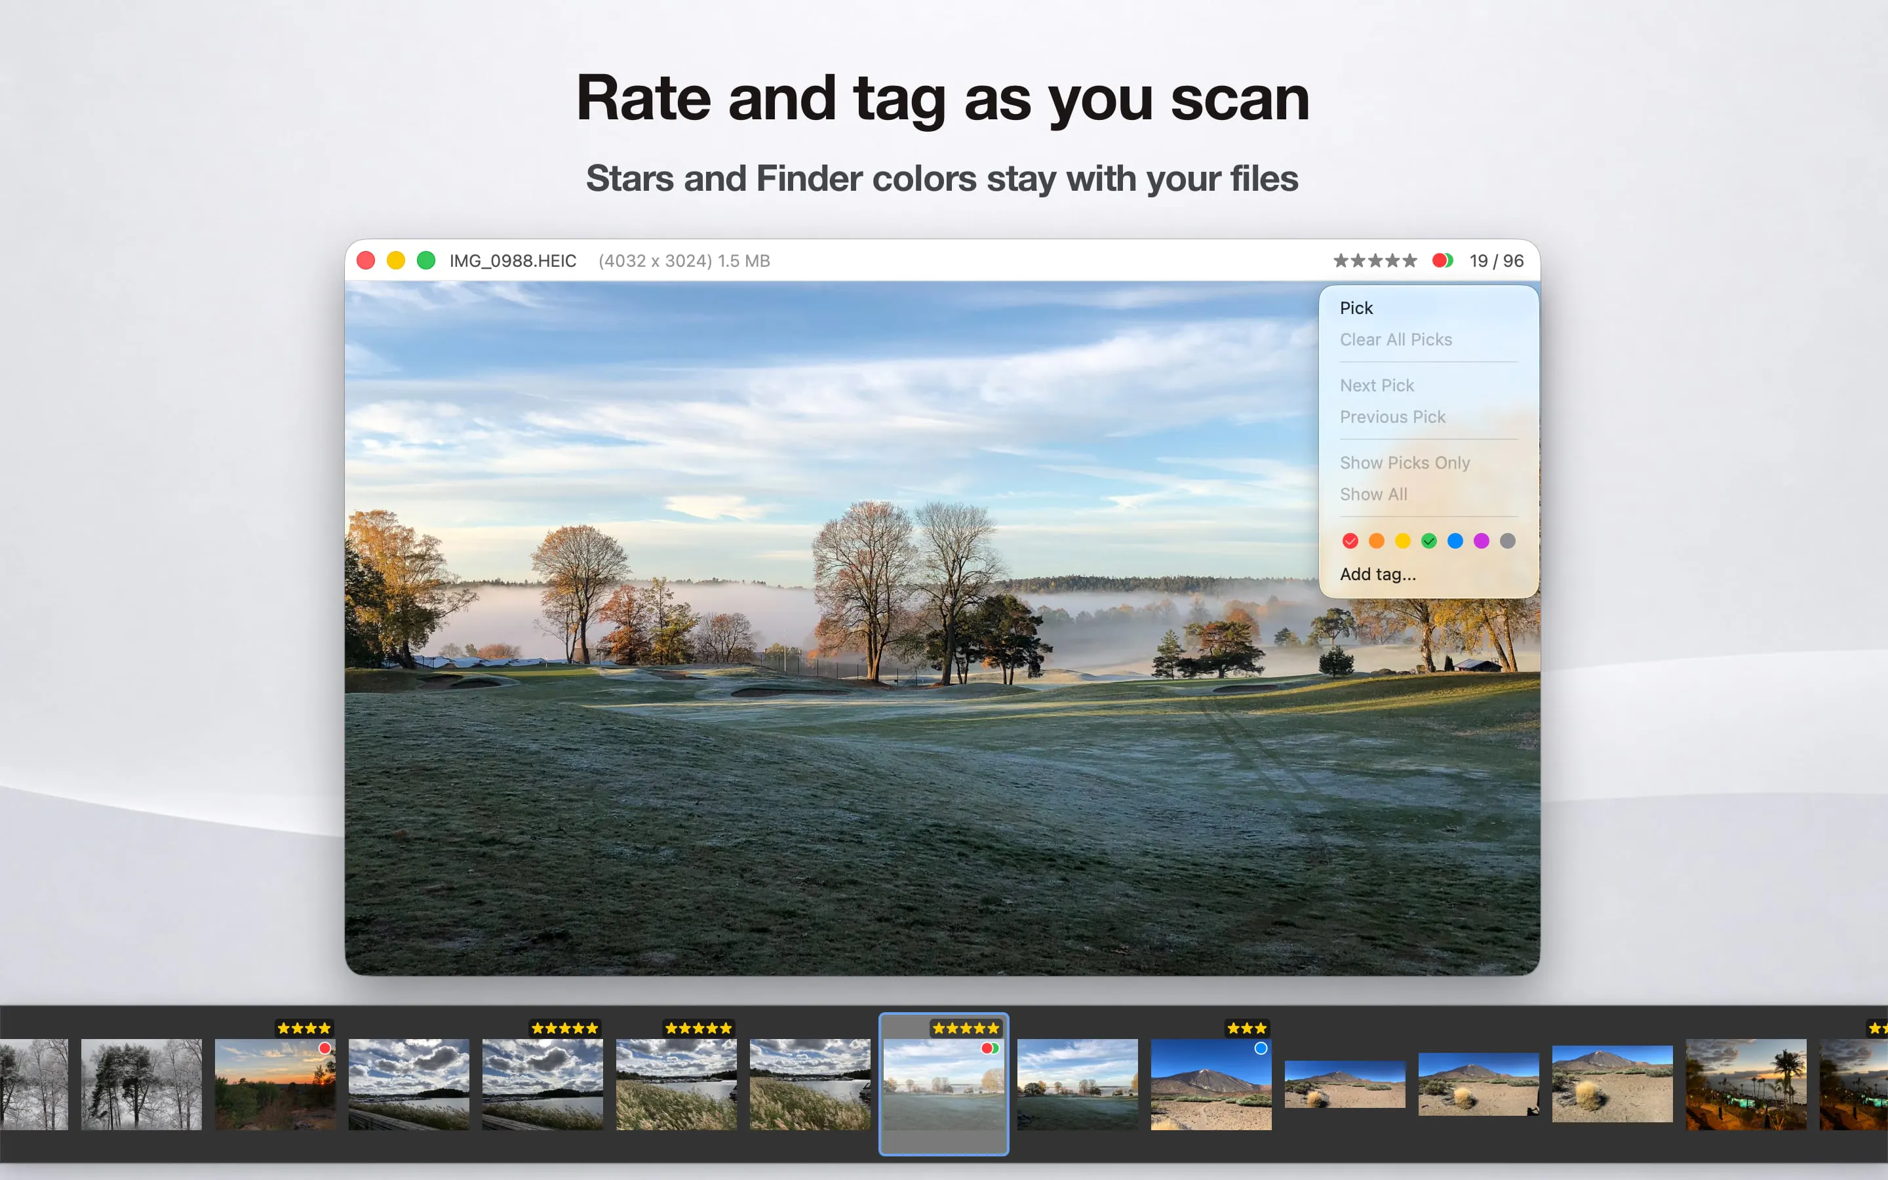The height and width of the screenshot is (1180, 1888).
Task: Maximize the viewer with green button
Action: [x=426, y=261]
